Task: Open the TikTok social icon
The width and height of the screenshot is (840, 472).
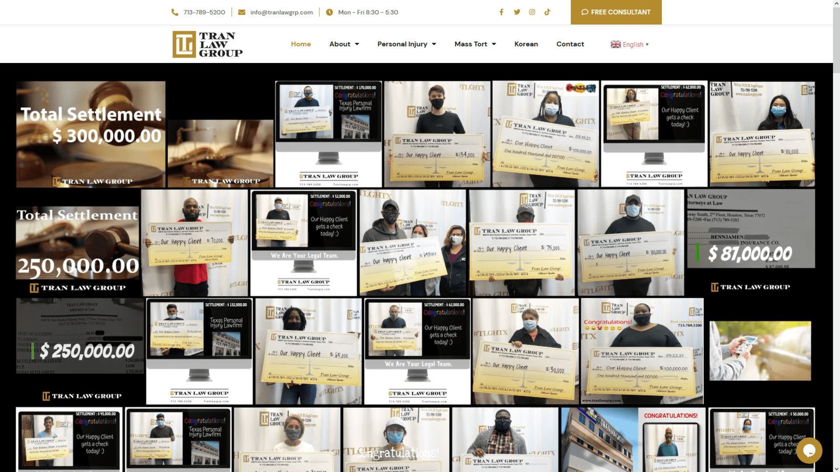Action: point(547,12)
